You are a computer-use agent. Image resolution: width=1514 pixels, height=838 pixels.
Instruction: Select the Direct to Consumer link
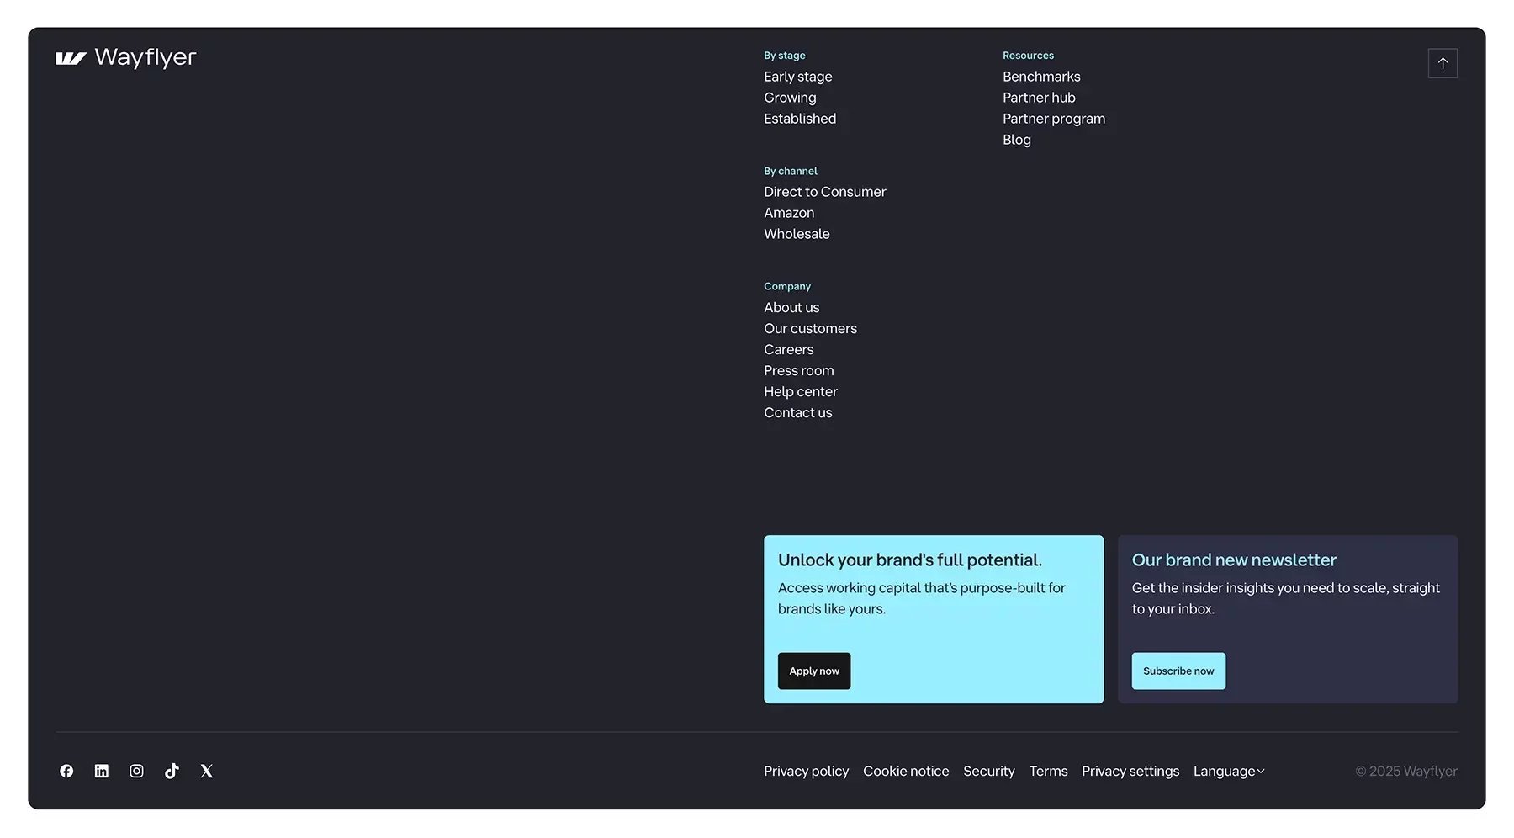pyautogui.click(x=825, y=192)
